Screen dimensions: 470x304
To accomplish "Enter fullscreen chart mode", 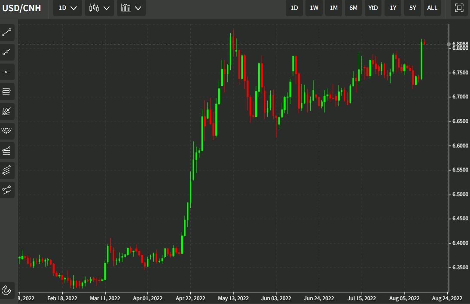I will tap(459, 8).
